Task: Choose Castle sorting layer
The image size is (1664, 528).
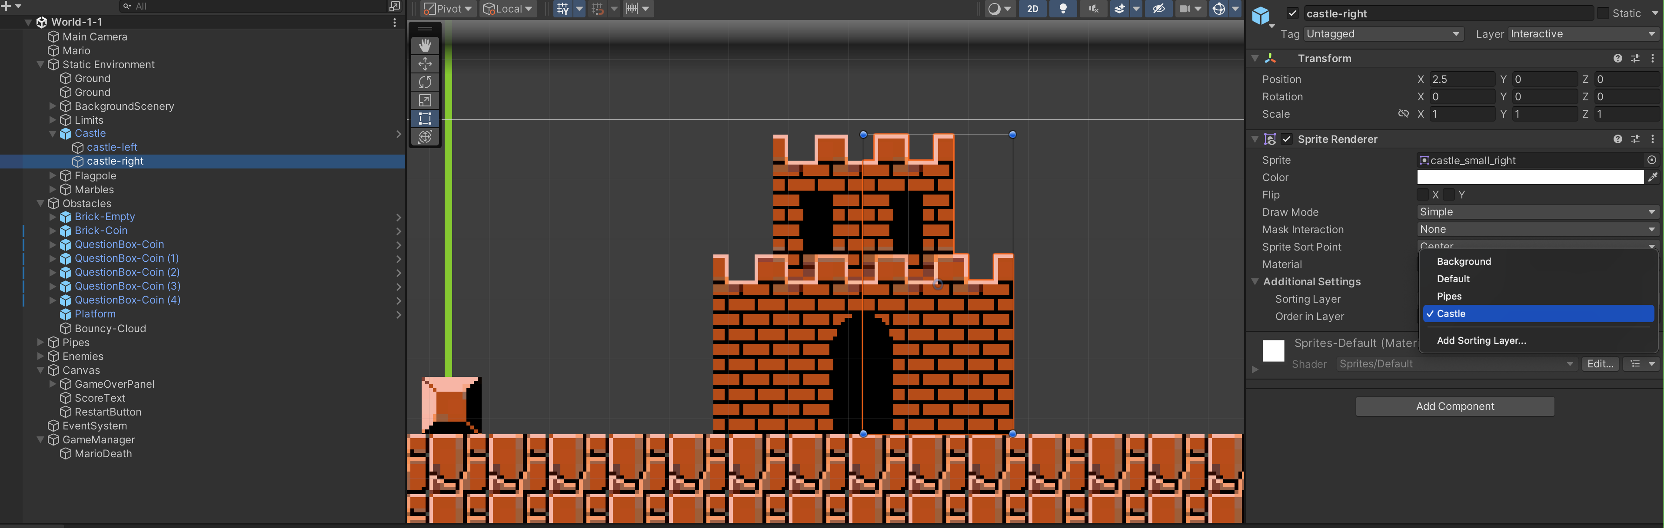Action: 1538,313
